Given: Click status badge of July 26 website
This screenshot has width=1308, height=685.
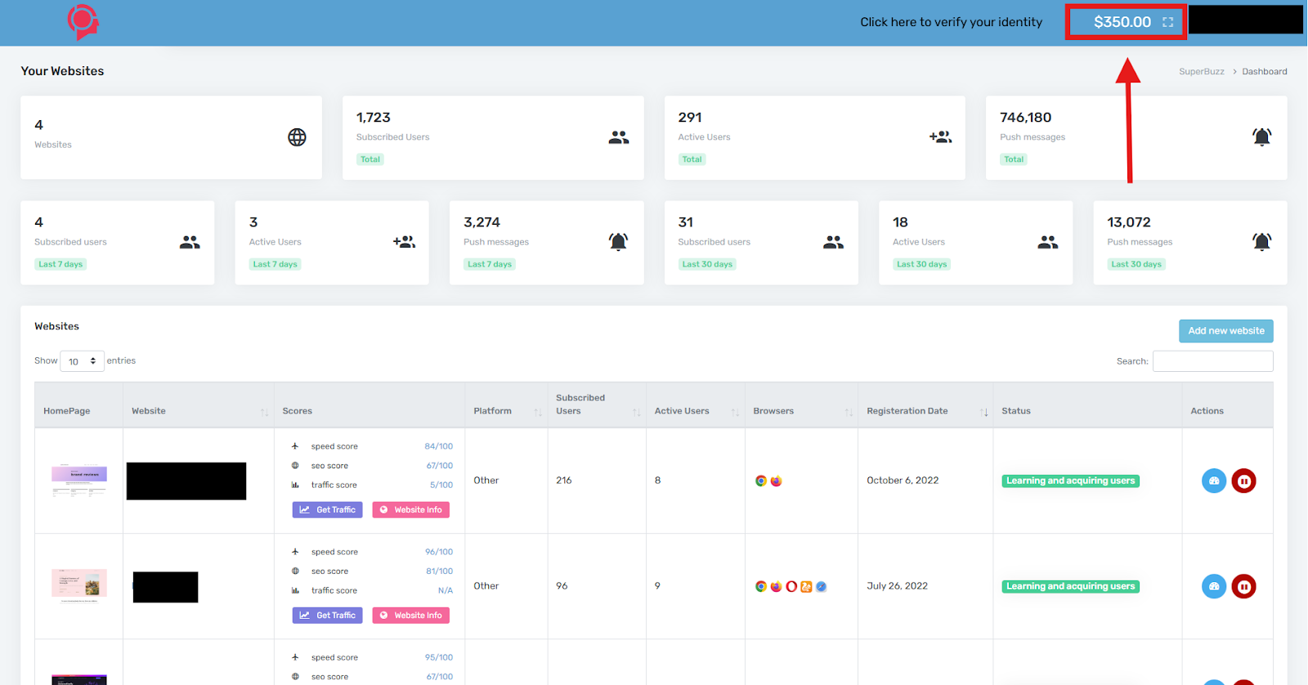Looking at the screenshot, I should coord(1070,586).
